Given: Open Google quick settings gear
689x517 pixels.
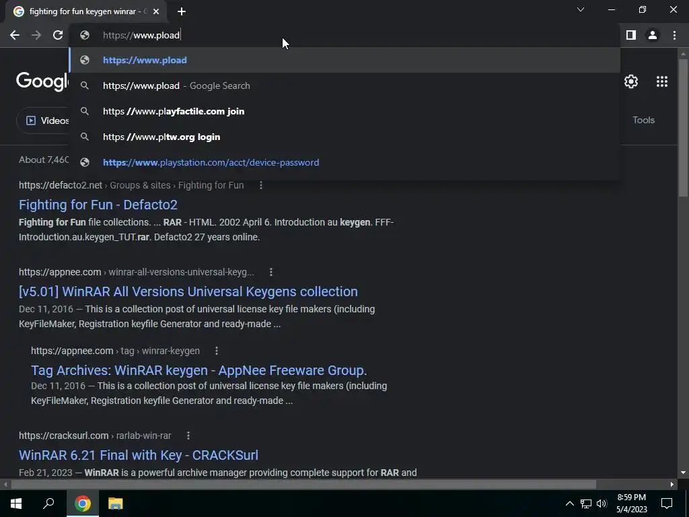Looking at the screenshot, I should coord(631,81).
